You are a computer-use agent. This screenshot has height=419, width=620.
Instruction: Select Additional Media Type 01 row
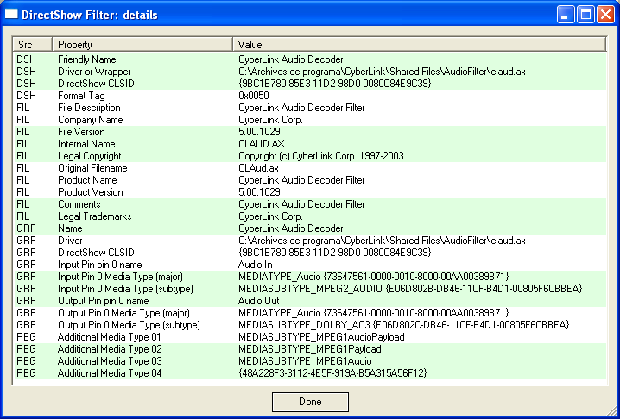(x=310, y=337)
